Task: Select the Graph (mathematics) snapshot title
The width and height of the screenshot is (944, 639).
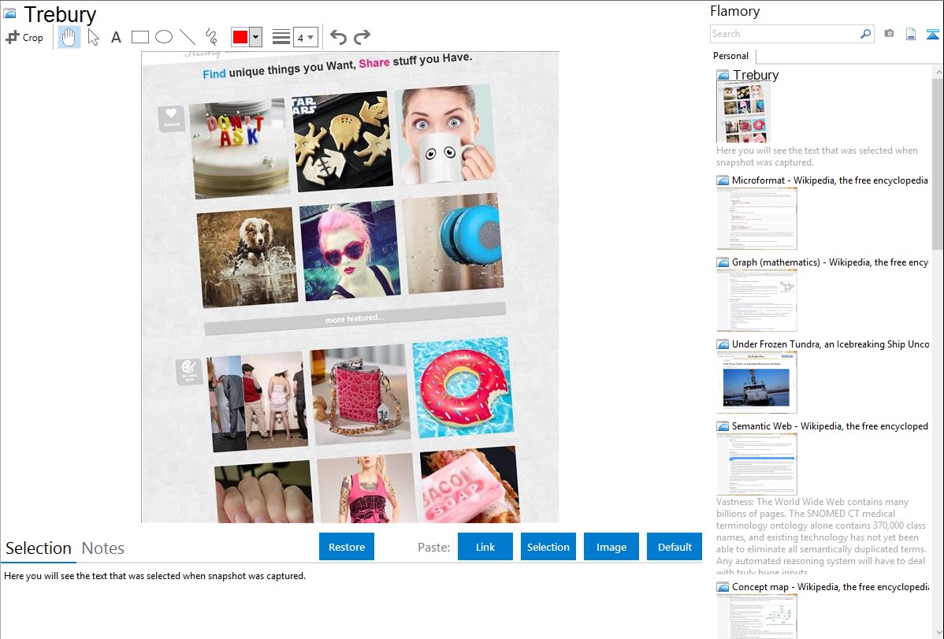Action: click(830, 262)
